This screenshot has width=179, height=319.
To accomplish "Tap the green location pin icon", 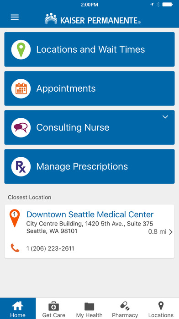I will point(21,49).
